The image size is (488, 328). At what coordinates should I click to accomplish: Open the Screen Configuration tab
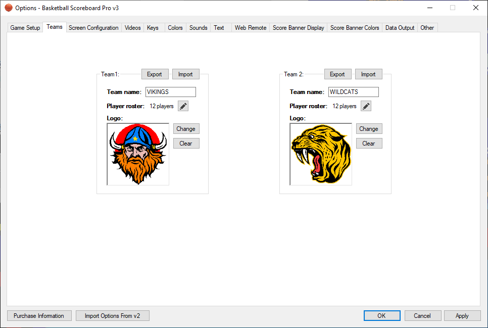[x=93, y=28]
